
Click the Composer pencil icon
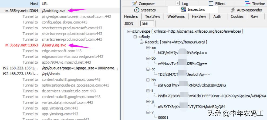[x=134, y=4]
